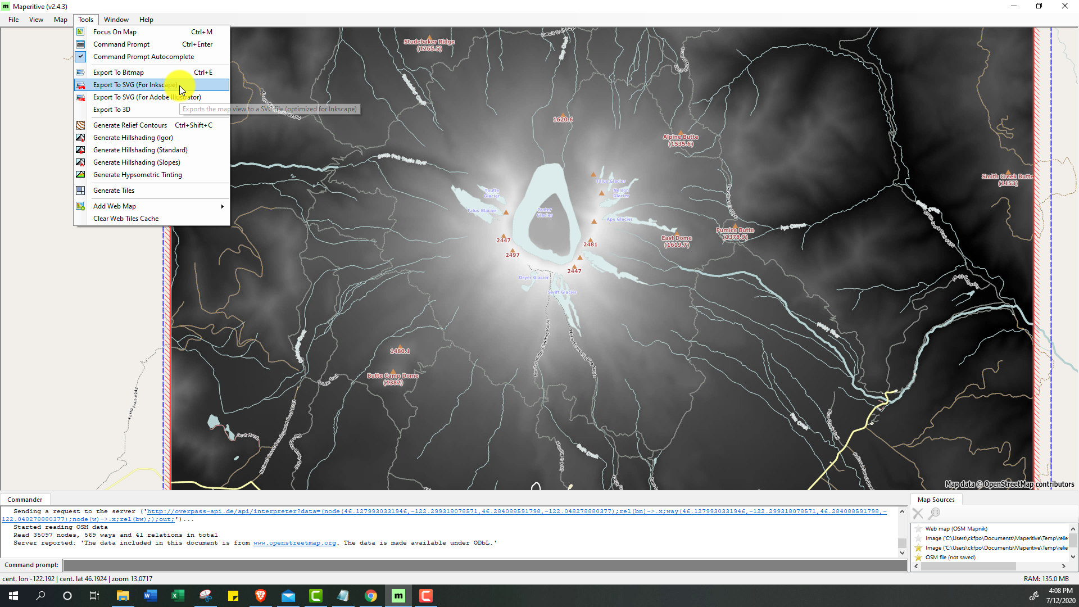Image resolution: width=1079 pixels, height=607 pixels.
Task: Click the Command prompt input field
Action: 484,565
